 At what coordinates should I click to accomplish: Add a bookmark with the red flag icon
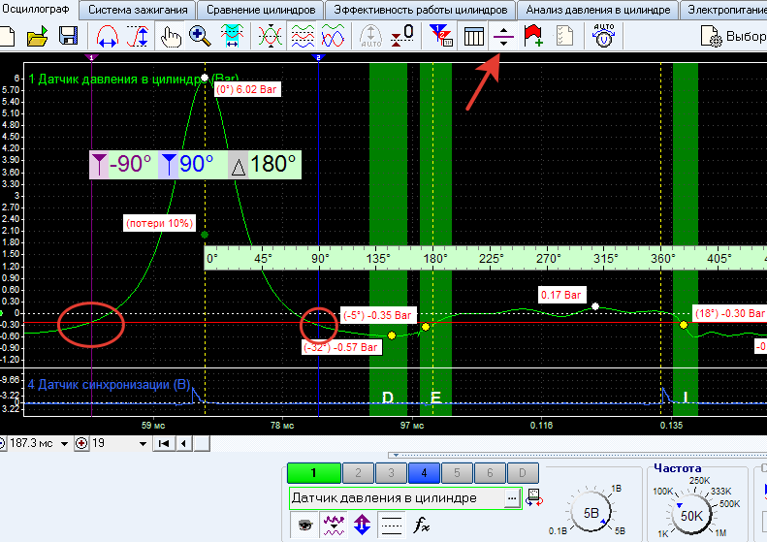[x=533, y=36]
